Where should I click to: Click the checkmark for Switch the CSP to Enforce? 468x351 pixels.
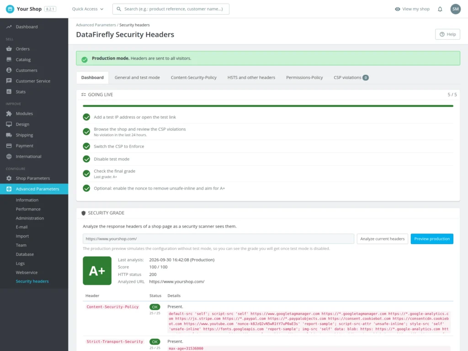[86, 146]
